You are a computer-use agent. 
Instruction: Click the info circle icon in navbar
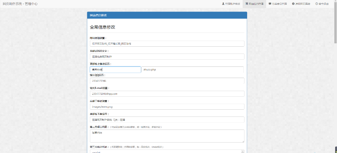293,4
